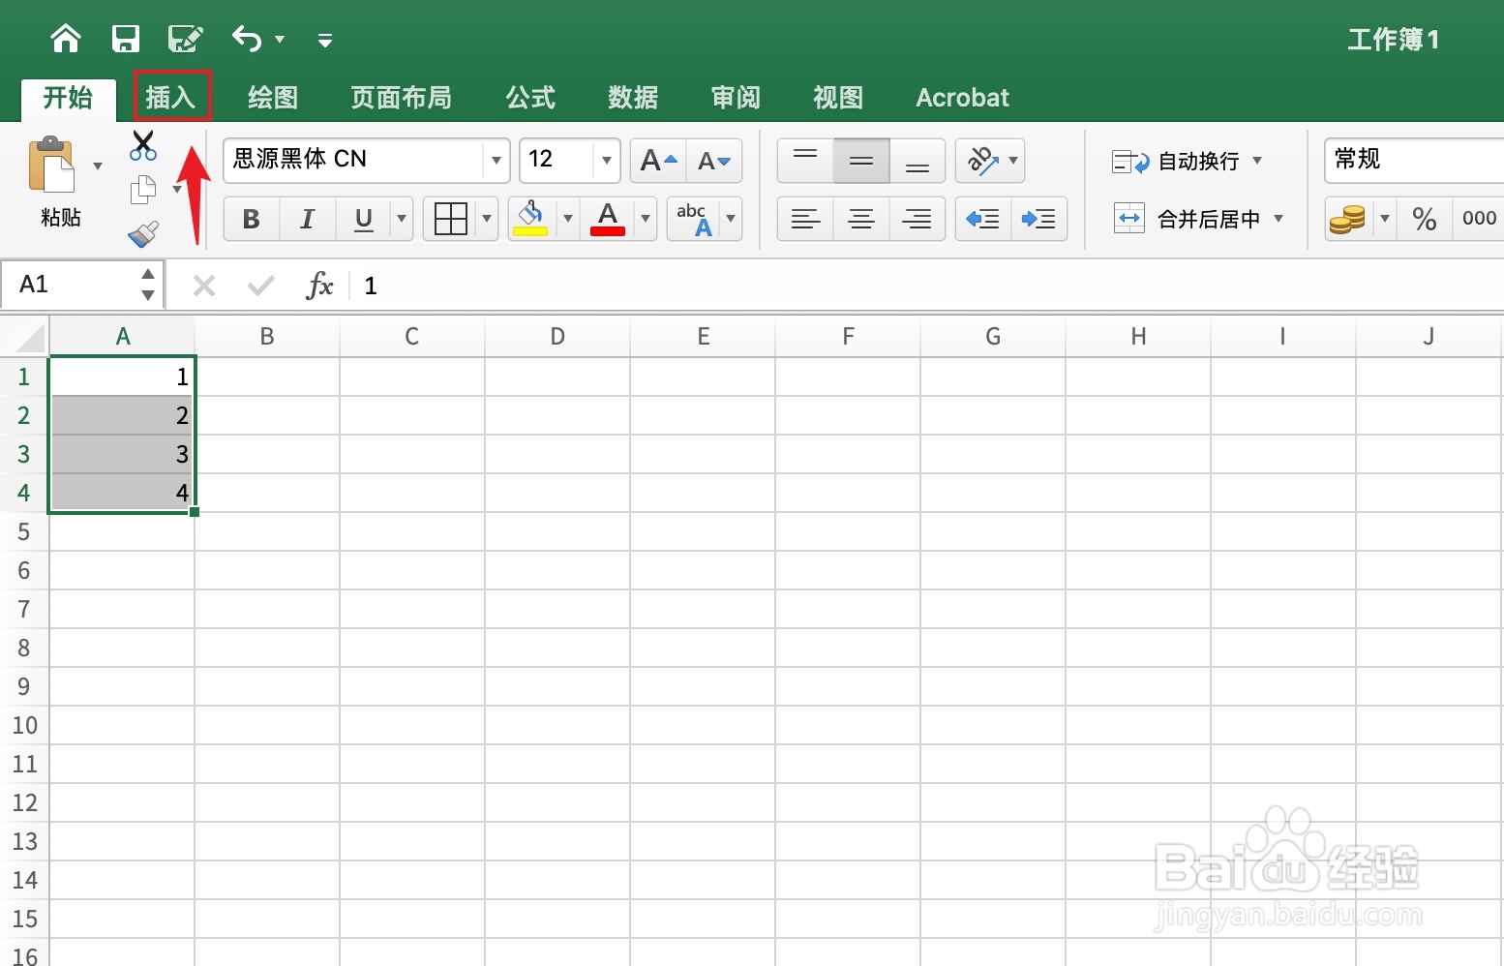Open insert function fx dialog
1504x966 pixels.
(319, 285)
